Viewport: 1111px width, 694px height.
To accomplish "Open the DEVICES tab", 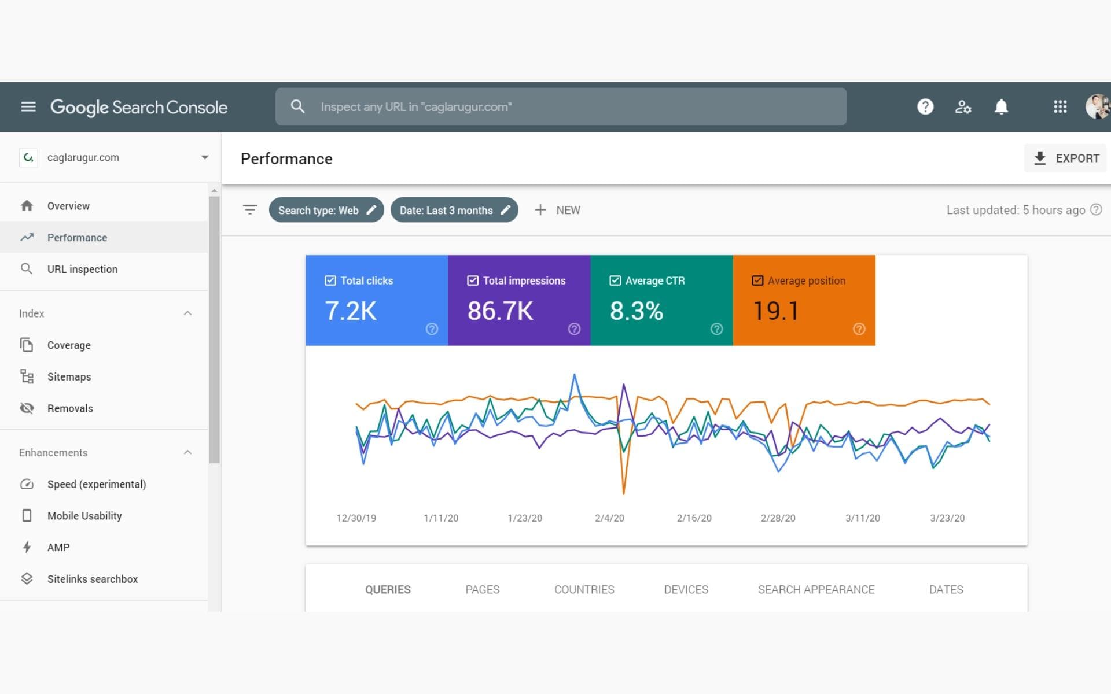I will coord(686,589).
